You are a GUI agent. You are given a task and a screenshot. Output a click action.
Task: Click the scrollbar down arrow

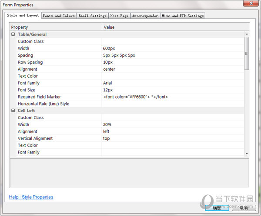(247, 154)
